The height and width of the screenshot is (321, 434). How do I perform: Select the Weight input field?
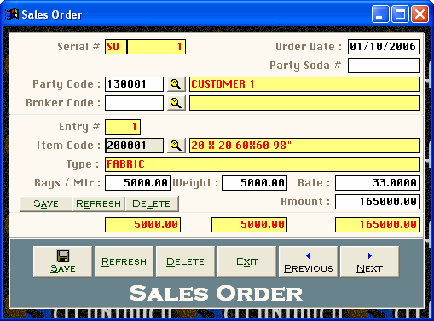coord(254,183)
